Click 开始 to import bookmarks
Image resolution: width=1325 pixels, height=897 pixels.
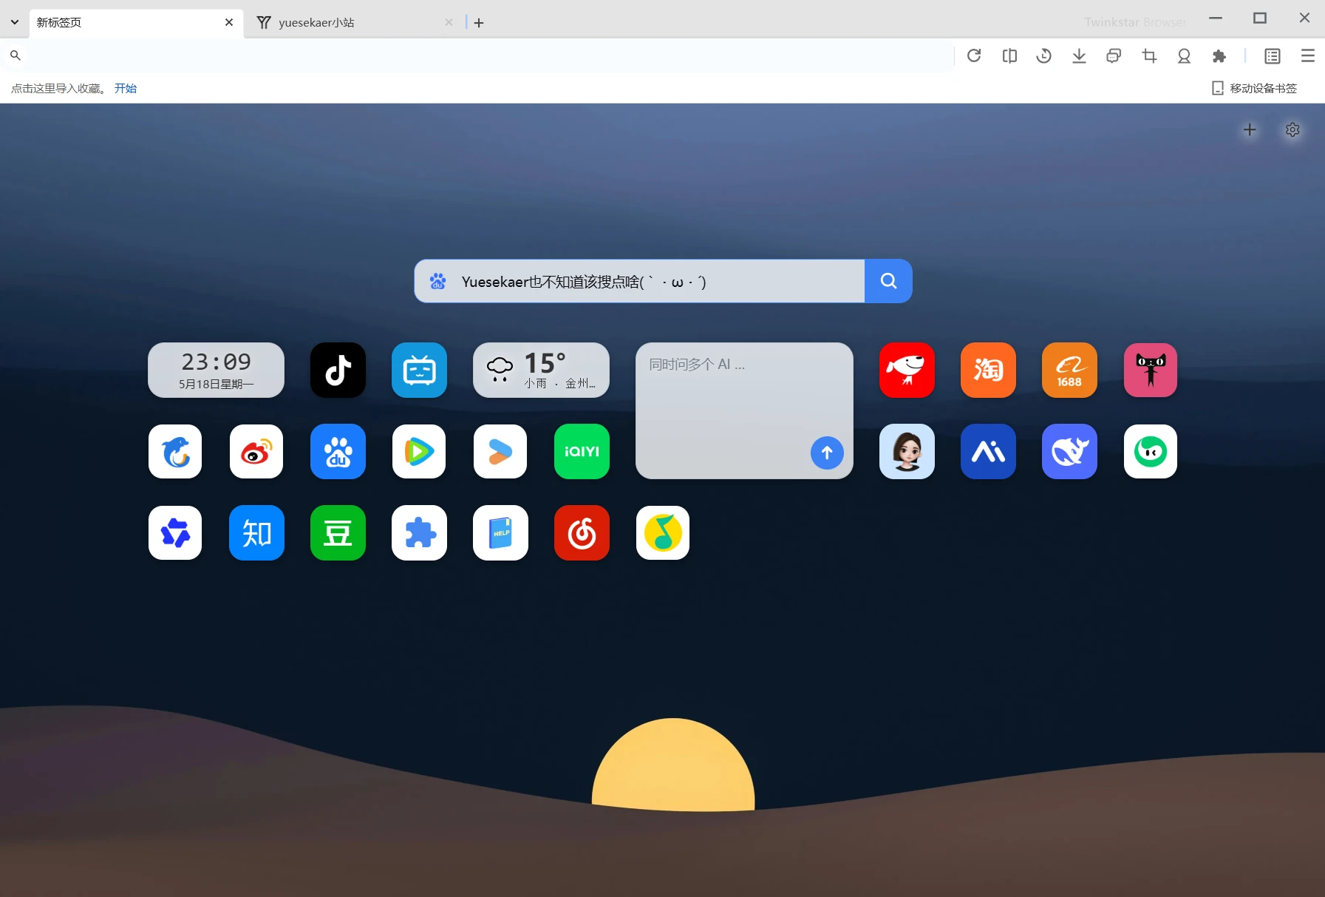(126, 88)
